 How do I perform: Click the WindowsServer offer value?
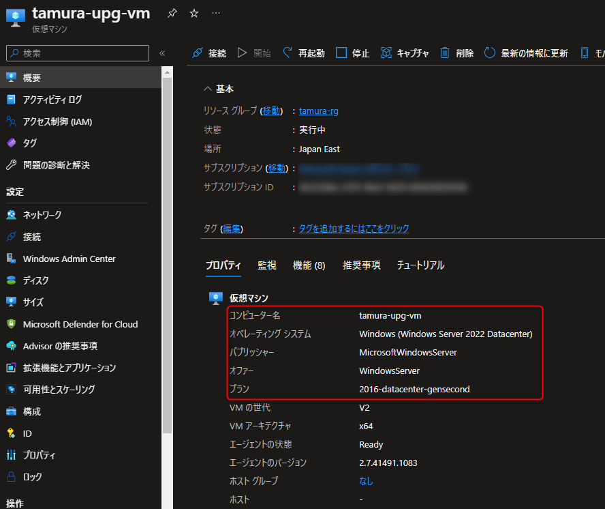(x=389, y=371)
